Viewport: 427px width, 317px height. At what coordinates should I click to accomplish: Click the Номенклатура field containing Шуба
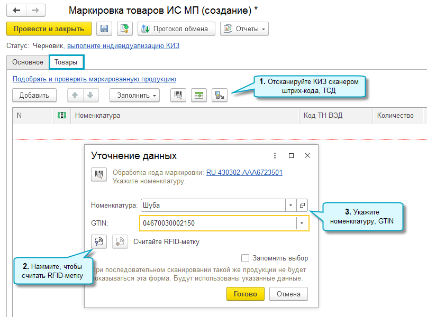213,206
